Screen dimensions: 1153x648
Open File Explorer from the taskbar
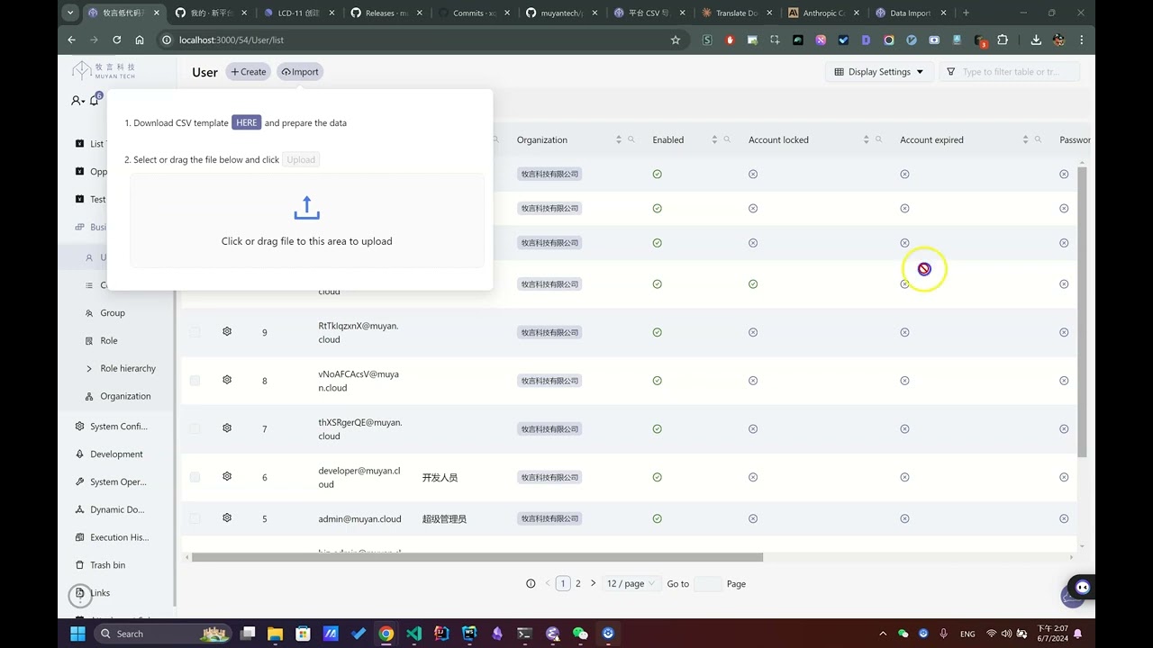point(276,634)
